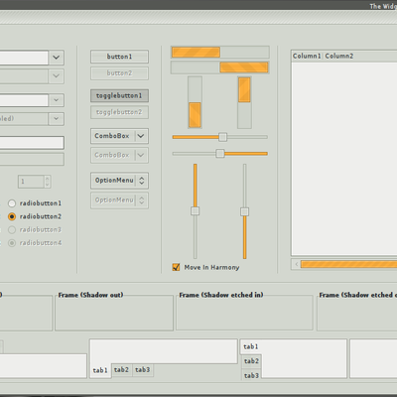This screenshot has height=397, width=397.
Task: Toggle the togglebutton1 button
Action: 119,95
